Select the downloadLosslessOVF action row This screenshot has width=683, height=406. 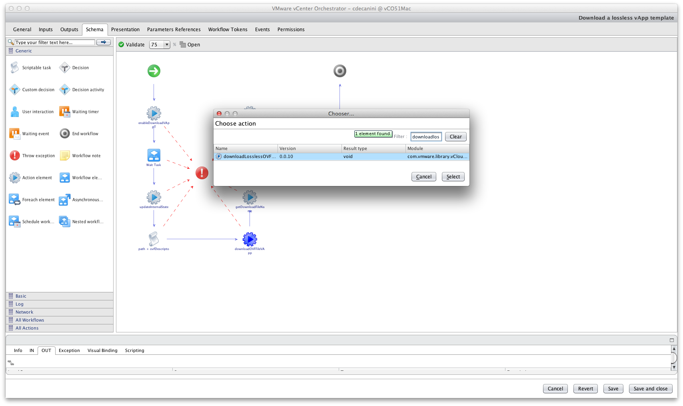coord(341,156)
